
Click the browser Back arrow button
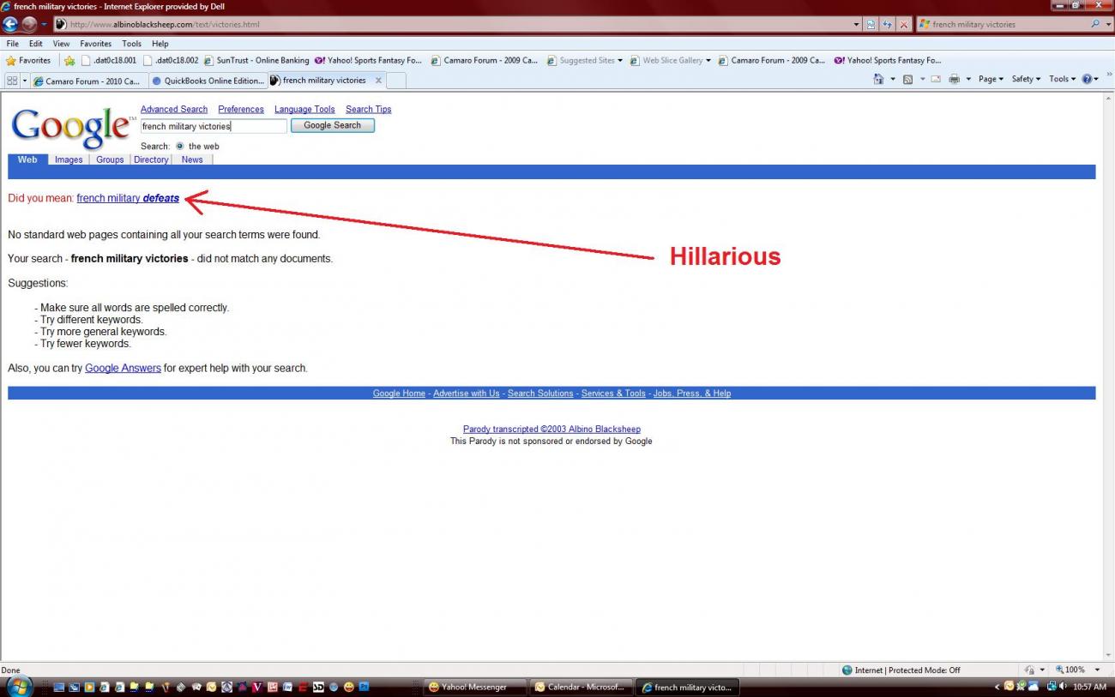tap(11, 24)
